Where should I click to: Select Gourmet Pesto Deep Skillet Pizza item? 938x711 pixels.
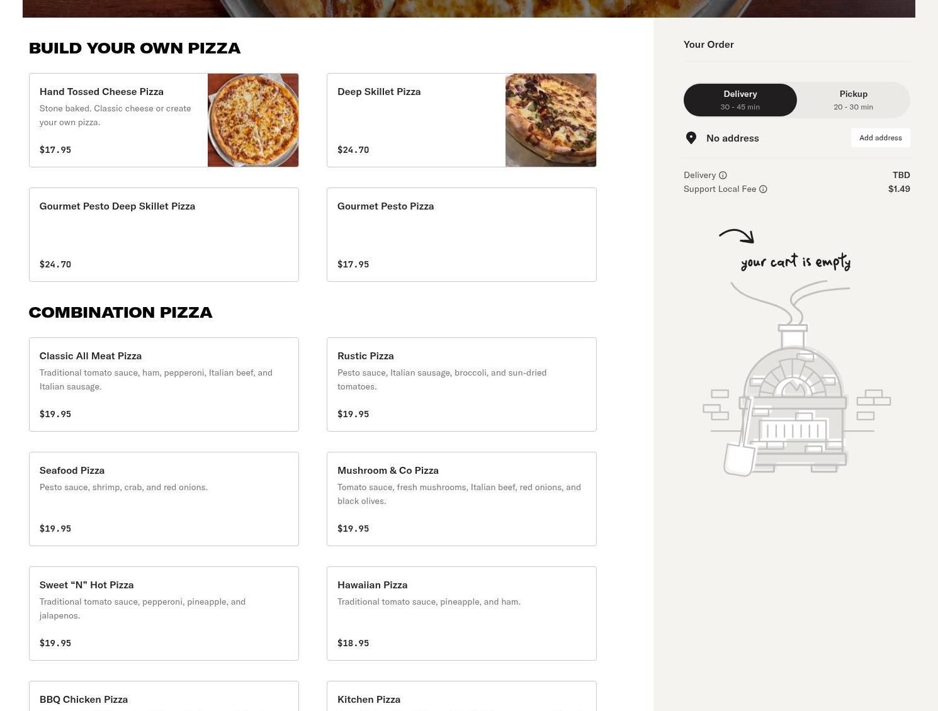pyautogui.click(x=164, y=235)
